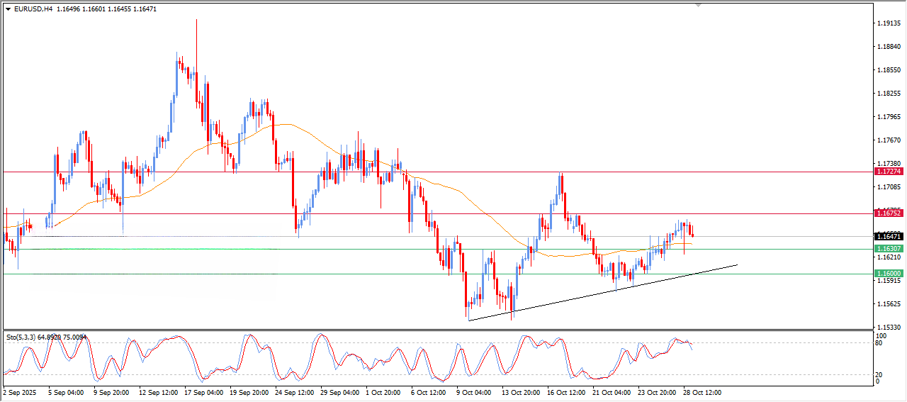Click the black 1.16471 current price tag
Viewport: 907px width, 402px height.
[x=888, y=236]
